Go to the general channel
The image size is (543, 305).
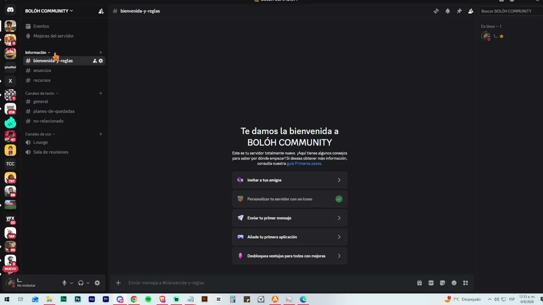pyautogui.click(x=64, y=102)
